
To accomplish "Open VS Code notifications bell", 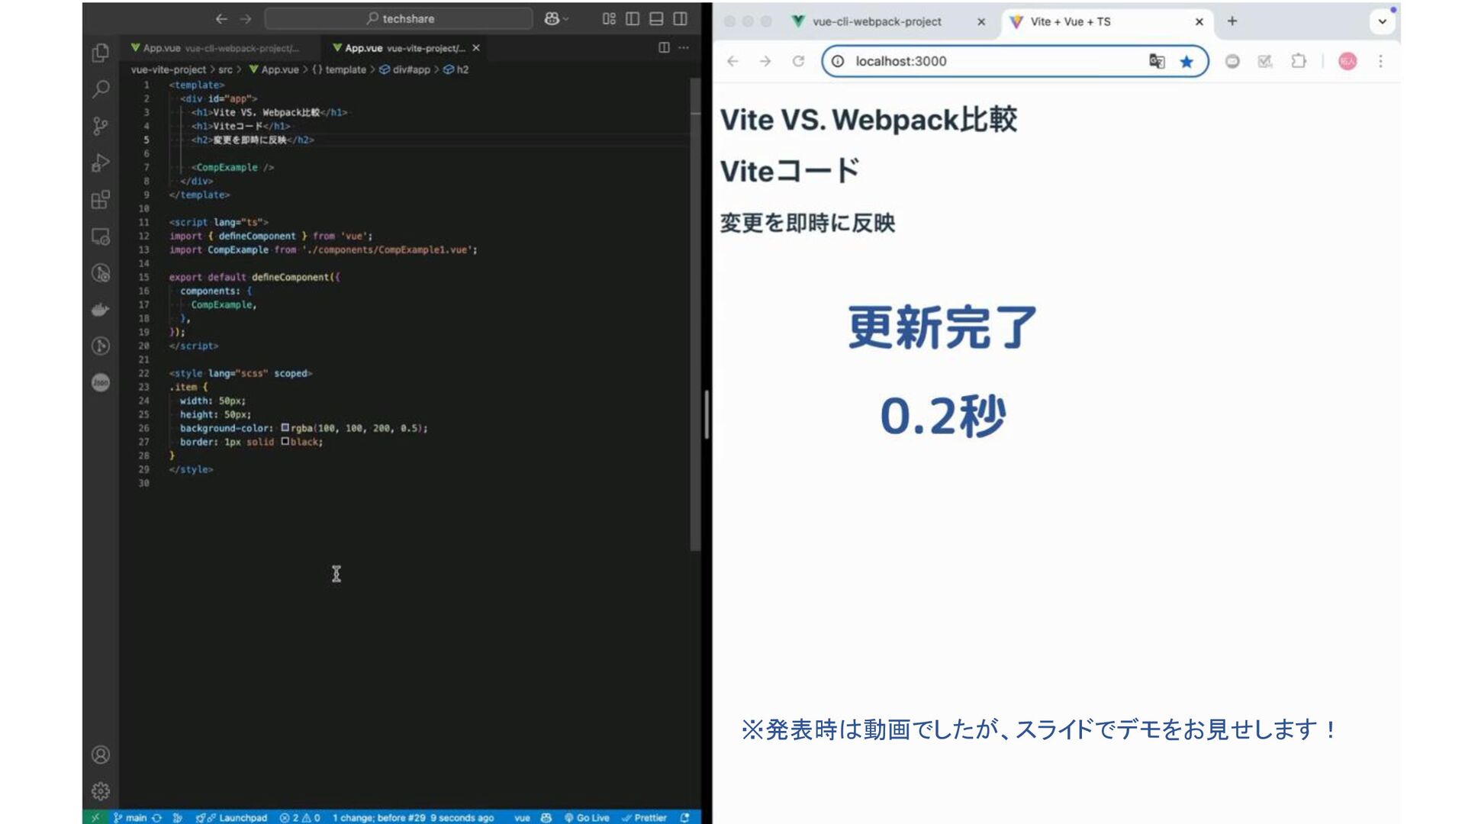I will pos(684,817).
